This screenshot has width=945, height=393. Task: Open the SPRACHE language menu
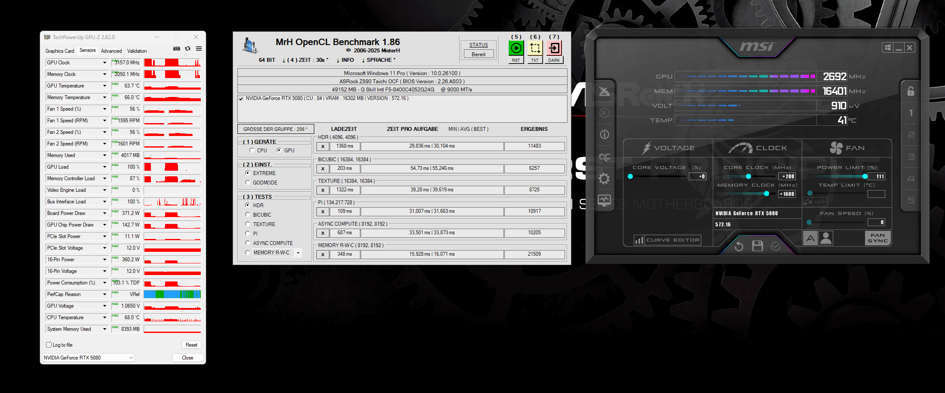378,60
